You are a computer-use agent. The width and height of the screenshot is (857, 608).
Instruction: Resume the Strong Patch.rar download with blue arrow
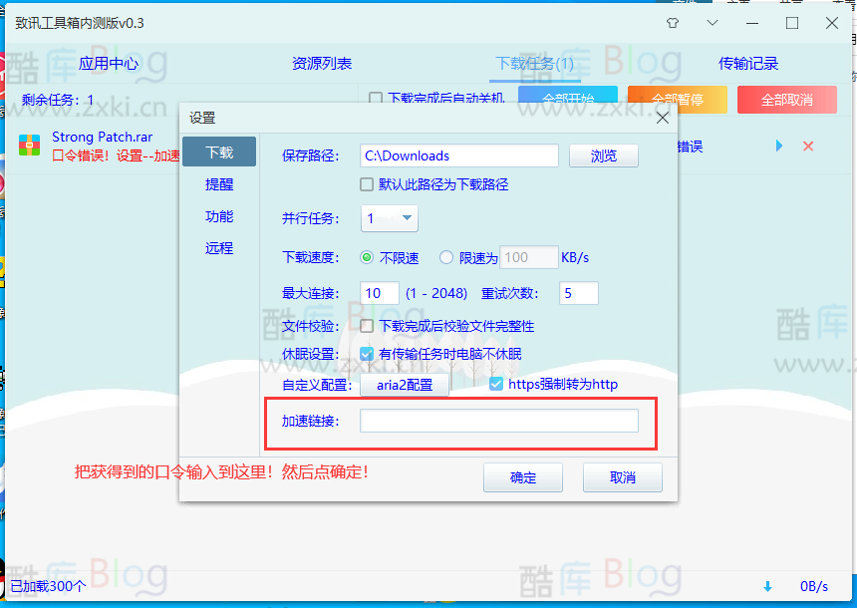[780, 146]
